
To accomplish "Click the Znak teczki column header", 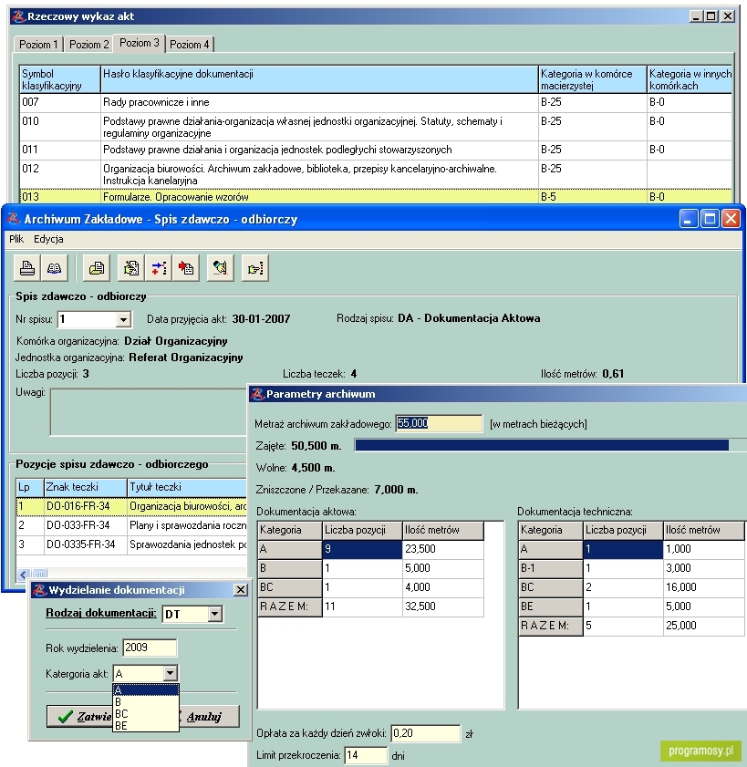I will tap(86, 487).
